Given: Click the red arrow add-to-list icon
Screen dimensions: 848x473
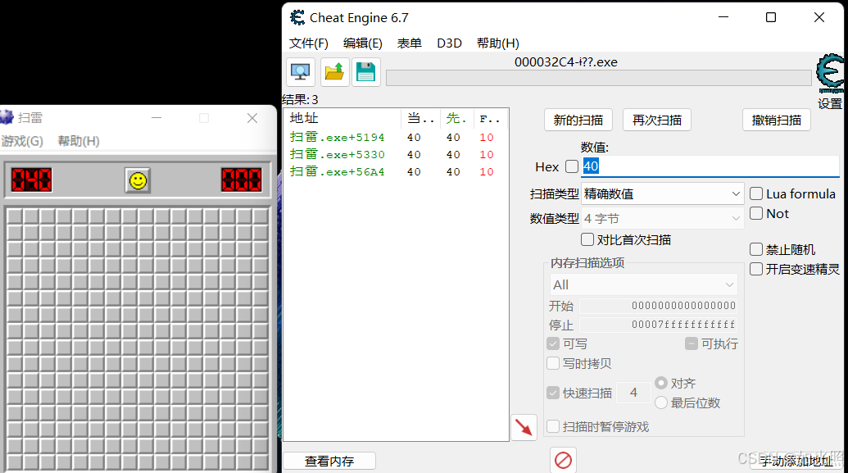Looking at the screenshot, I should (x=524, y=428).
